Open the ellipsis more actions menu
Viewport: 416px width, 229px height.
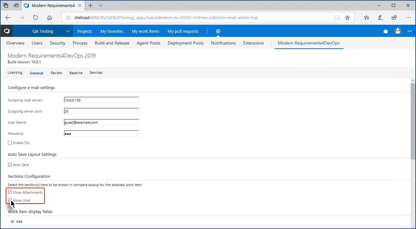[x=410, y=31]
